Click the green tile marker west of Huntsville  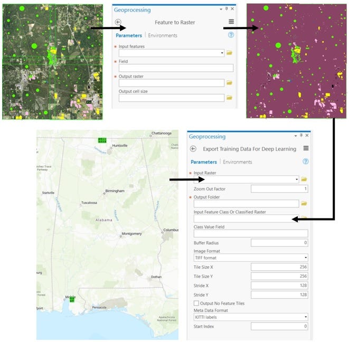click(102, 140)
